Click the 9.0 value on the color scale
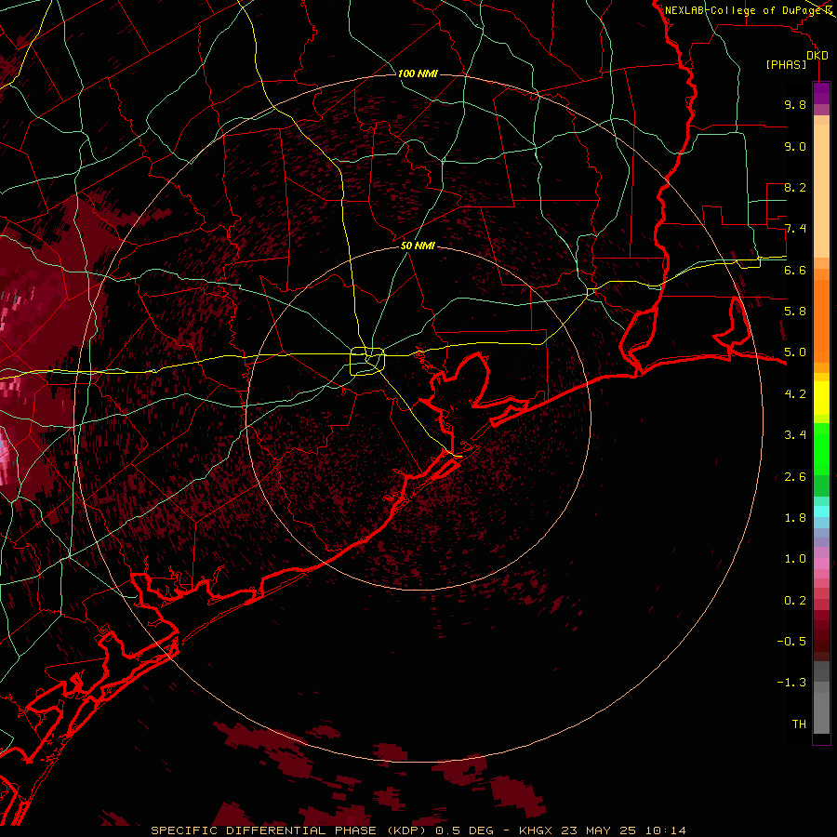Image resolution: width=837 pixels, height=837 pixels. tap(795, 146)
